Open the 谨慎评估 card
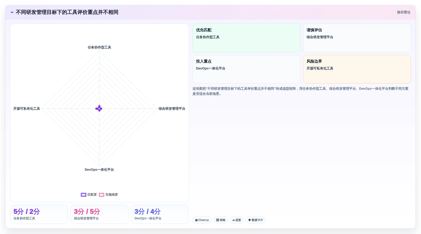This screenshot has width=421, height=234. 357,38
